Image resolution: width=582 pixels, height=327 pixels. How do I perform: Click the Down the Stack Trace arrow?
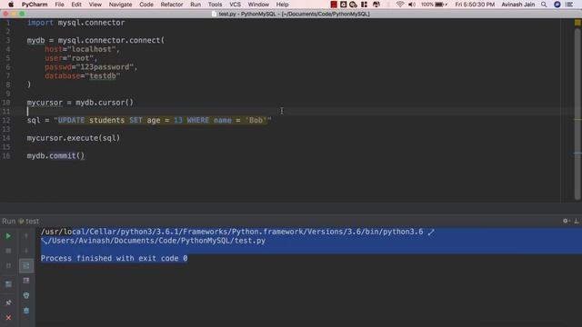[26, 251]
